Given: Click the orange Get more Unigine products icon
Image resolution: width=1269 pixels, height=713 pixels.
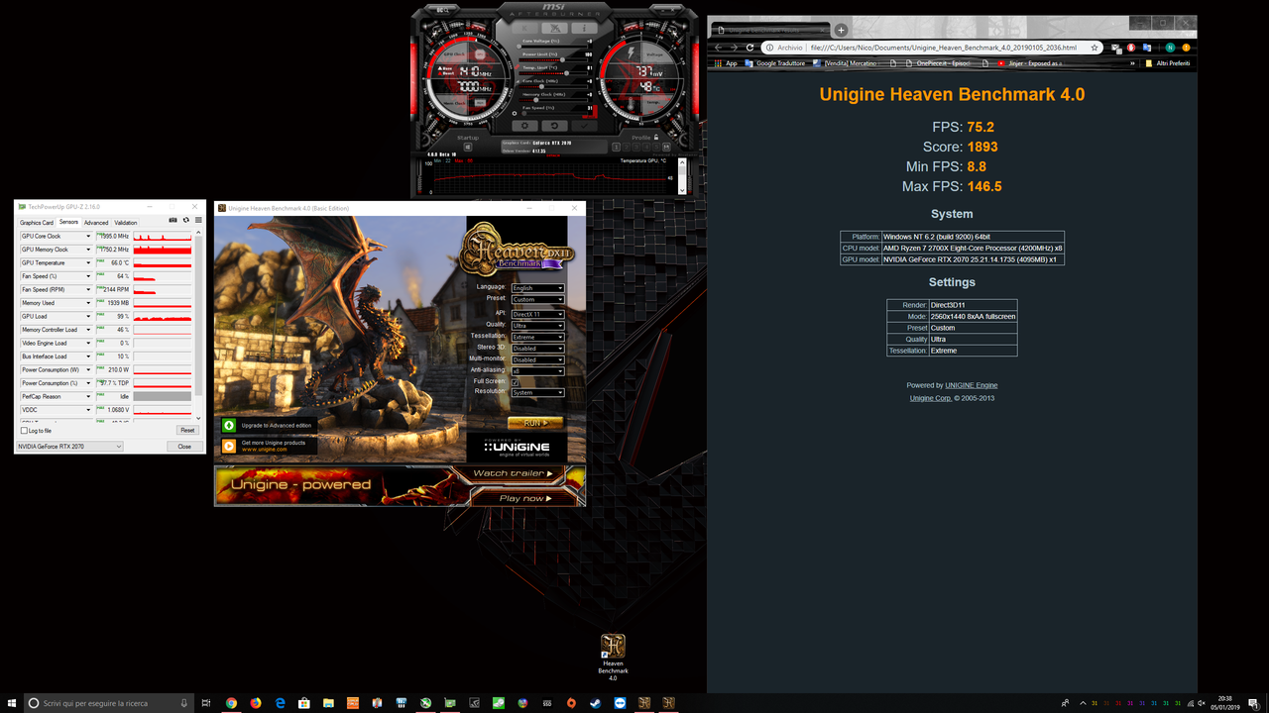Looking at the screenshot, I should click(x=229, y=446).
